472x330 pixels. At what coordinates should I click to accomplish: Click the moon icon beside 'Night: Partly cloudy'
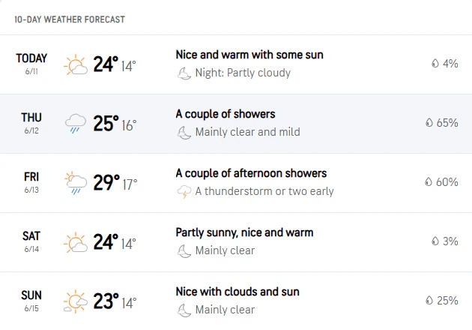(184, 73)
